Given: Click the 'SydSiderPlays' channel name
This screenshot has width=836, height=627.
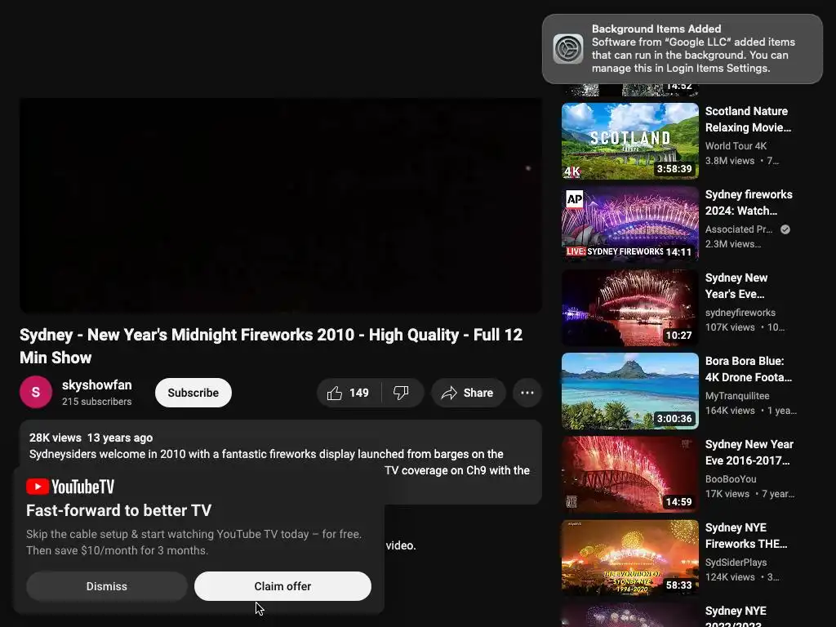Looking at the screenshot, I should (736, 562).
